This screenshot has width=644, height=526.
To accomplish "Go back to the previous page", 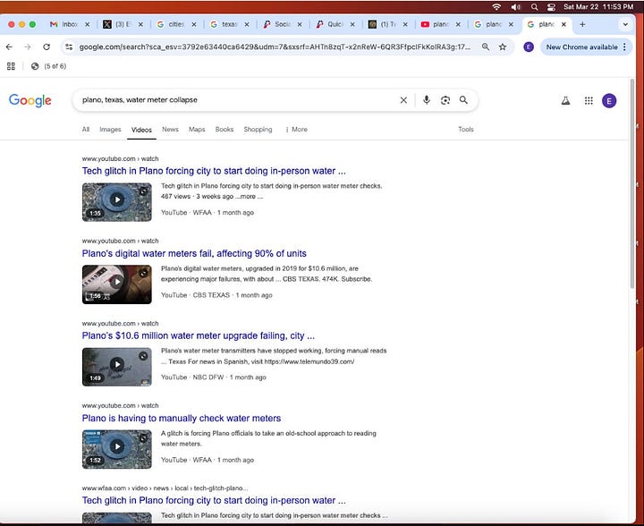I will [9, 47].
